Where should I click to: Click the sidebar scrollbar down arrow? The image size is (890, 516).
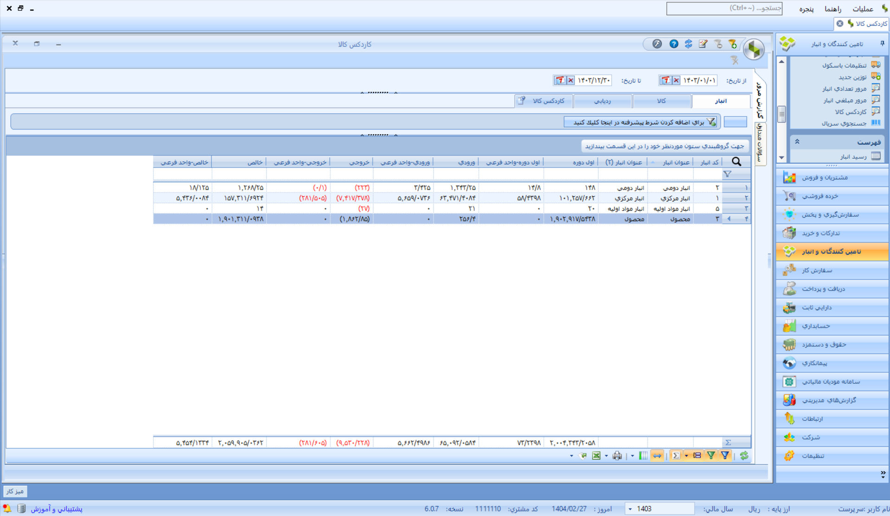[782, 158]
